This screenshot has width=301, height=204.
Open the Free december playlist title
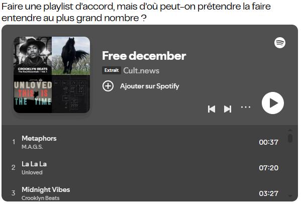144,56
